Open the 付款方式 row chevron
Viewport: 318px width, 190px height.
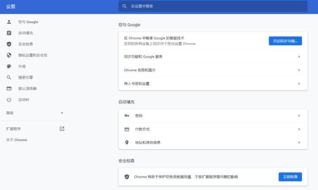[299, 129]
